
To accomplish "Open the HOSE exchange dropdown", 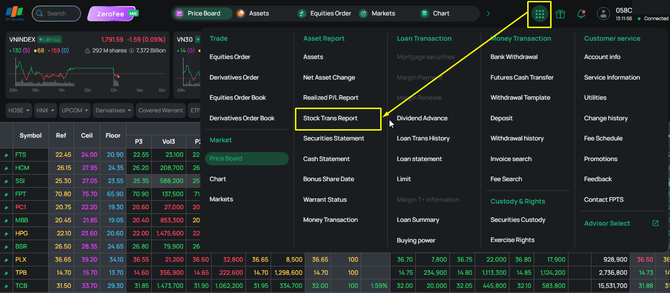I will point(19,110).
